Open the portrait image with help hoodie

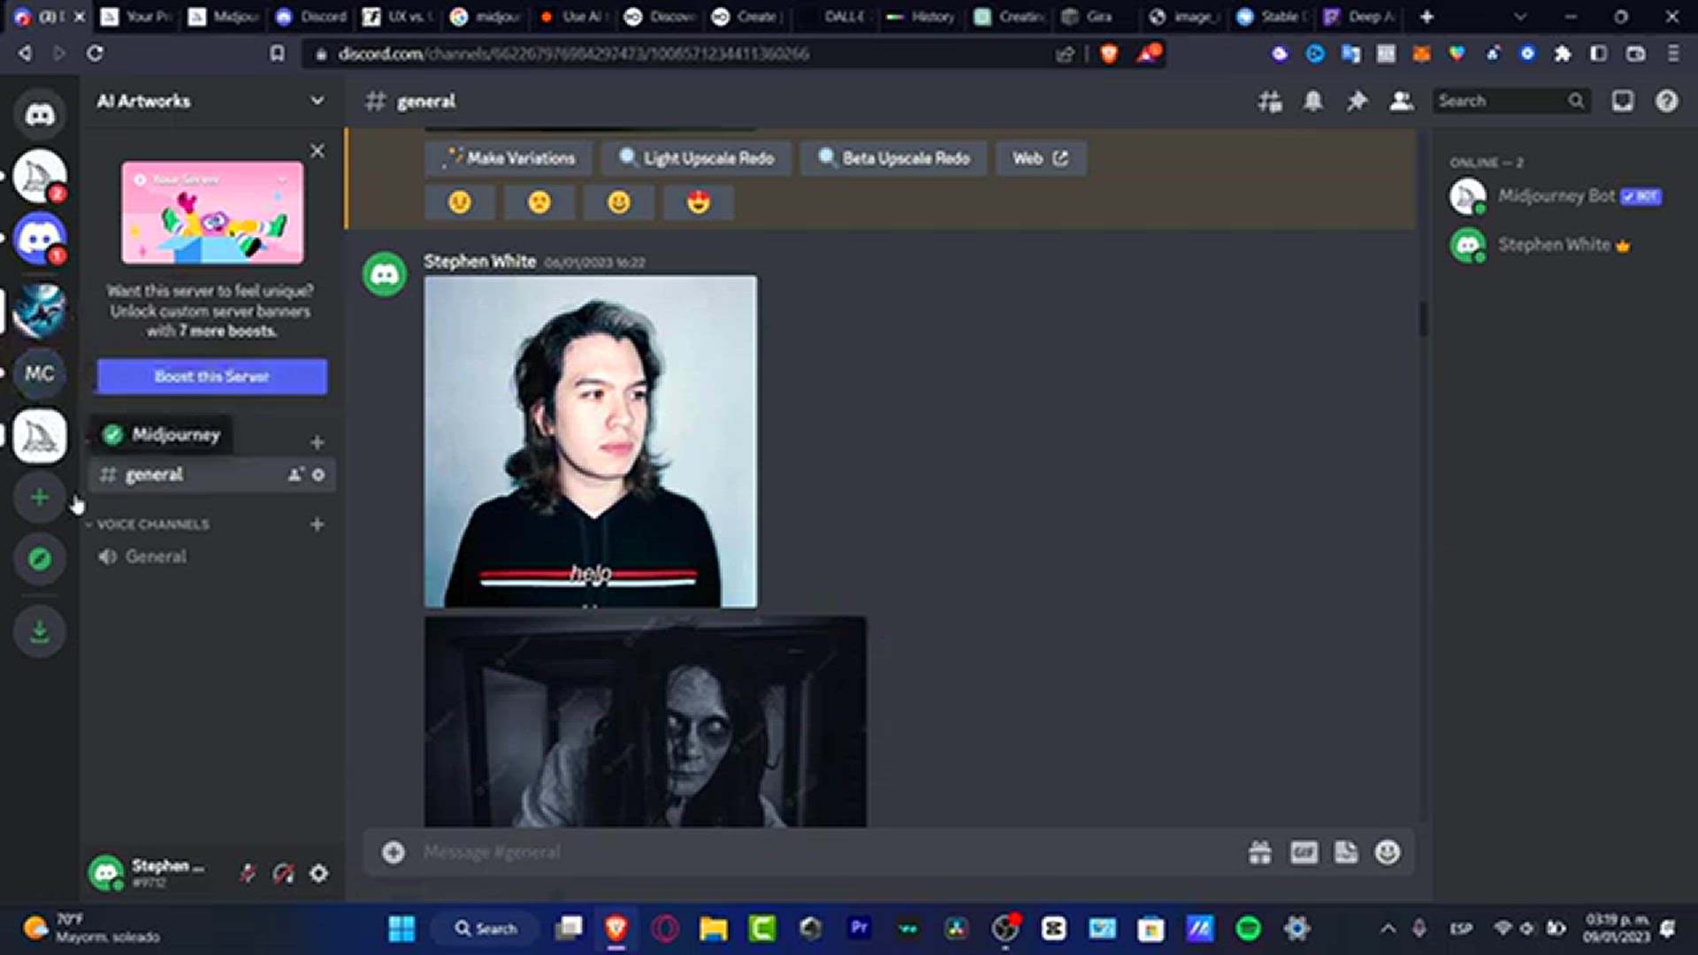(x=591, y=442)
